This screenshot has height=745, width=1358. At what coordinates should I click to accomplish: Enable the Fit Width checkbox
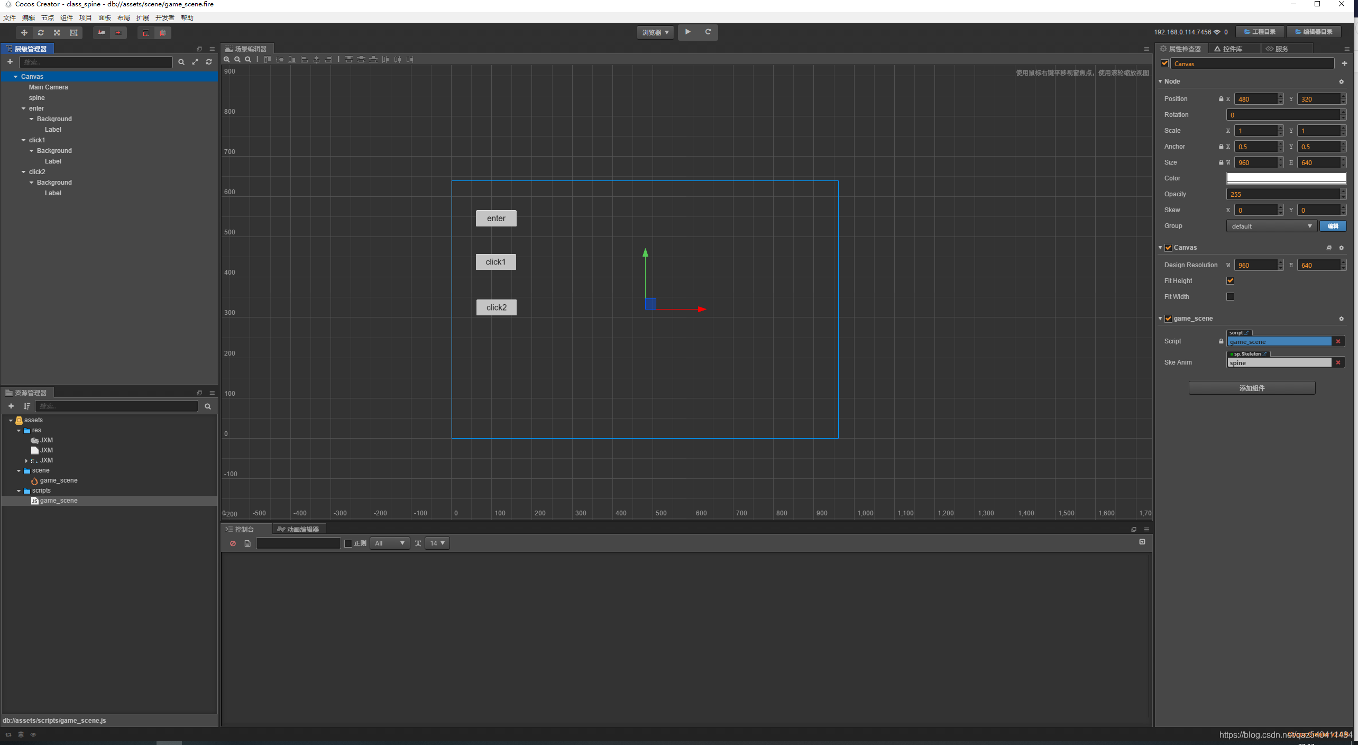1230,297
